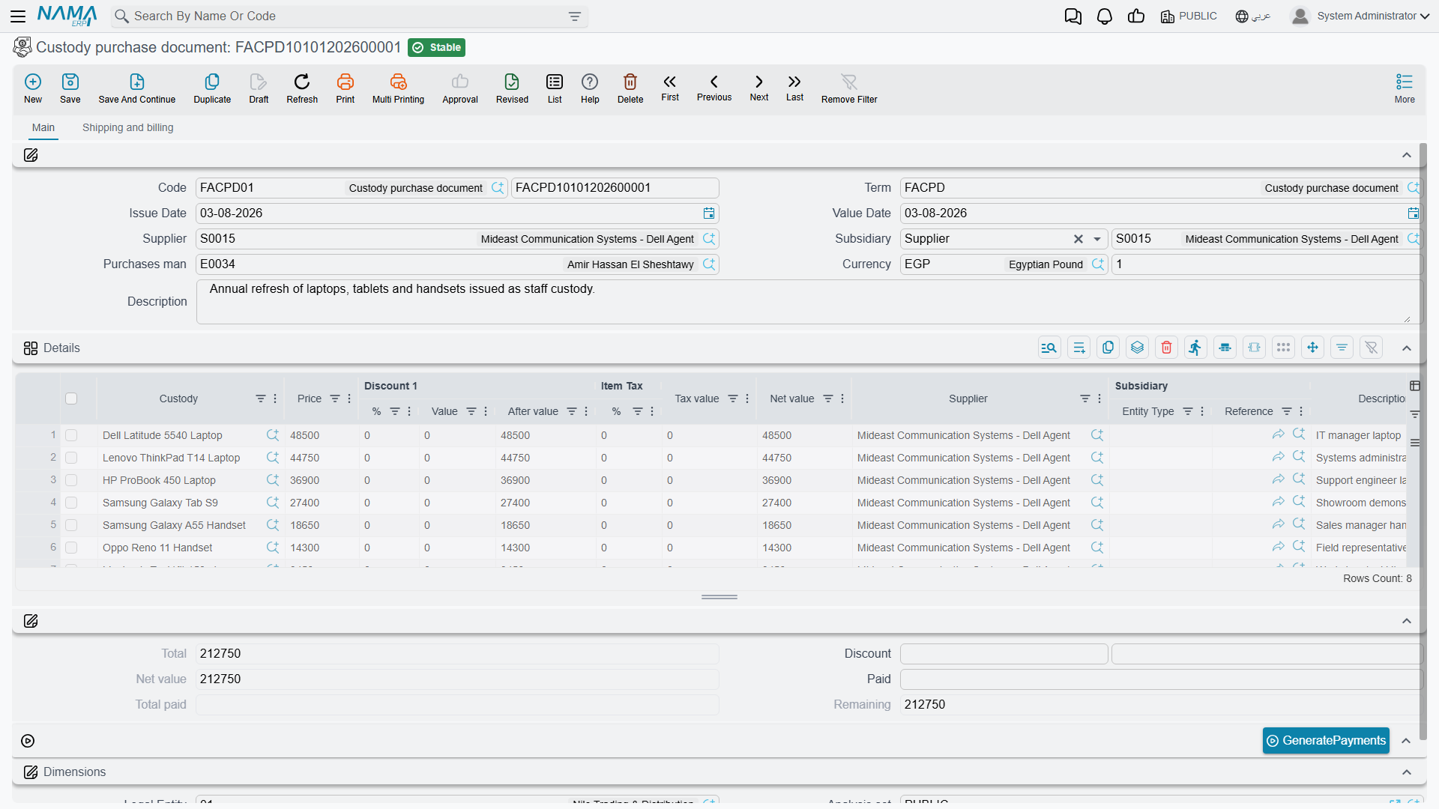The height and width of the screenshot is (809, 1439).
Task: Expand the System Administrator user menu
Action: (x=1360, y=16)
